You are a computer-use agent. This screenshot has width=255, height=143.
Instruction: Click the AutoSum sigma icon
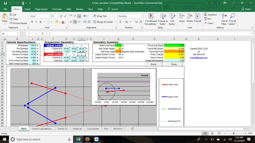pyautogui.click(x=206, y=15)
